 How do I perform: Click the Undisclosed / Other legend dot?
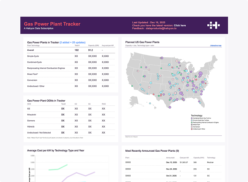pos(192,129)
